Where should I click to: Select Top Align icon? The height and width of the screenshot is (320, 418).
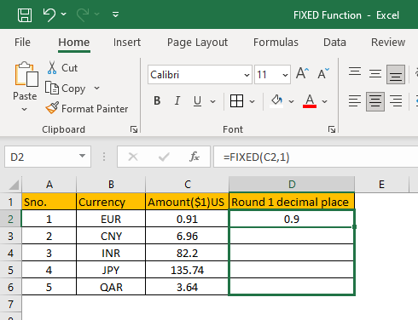point(355,71)
